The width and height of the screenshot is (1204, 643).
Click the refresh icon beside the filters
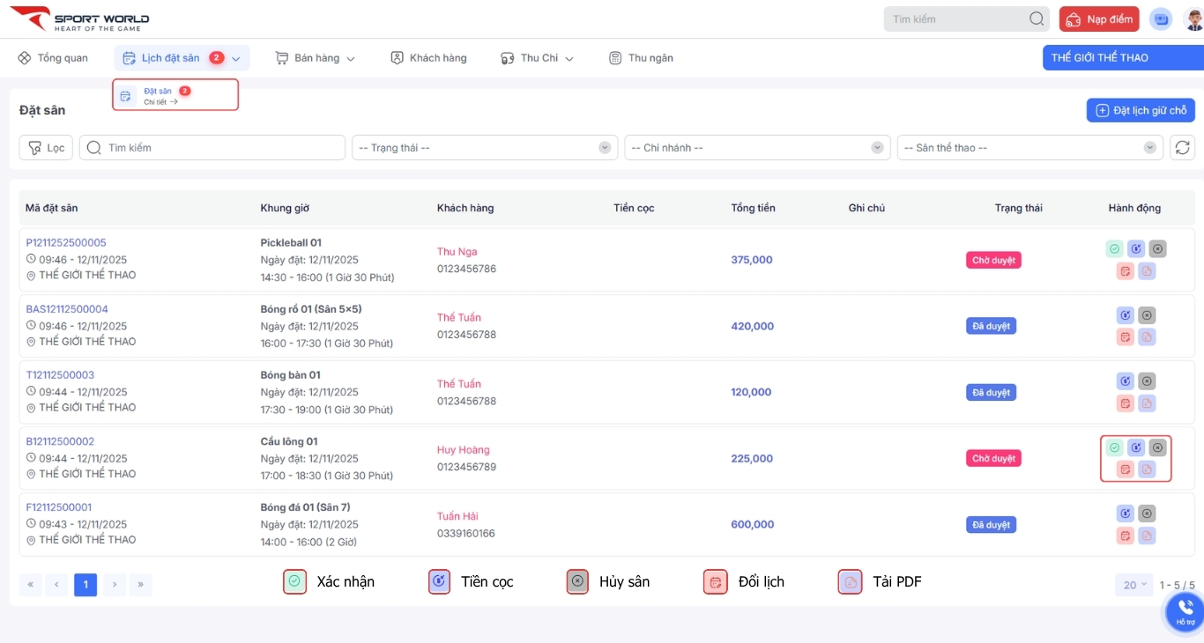[x=1182, y=148]
